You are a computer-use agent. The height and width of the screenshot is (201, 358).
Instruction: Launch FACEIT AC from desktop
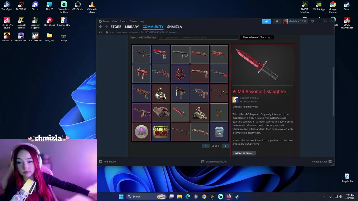point(21,6)
